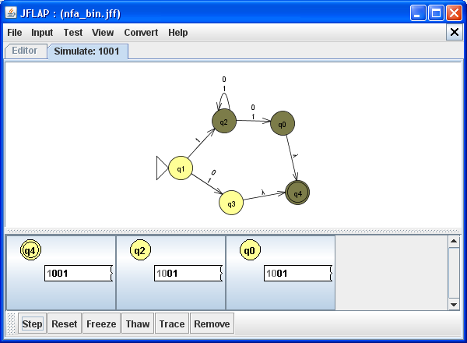Open the File menu
The width and height of the screenshot is (467, 343).
tap(15, 33)
